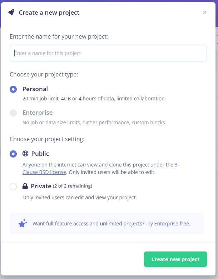Click 'Only invited users can edit' description
This screenshot has width=218, height=279.
click(x=80, y=198)
